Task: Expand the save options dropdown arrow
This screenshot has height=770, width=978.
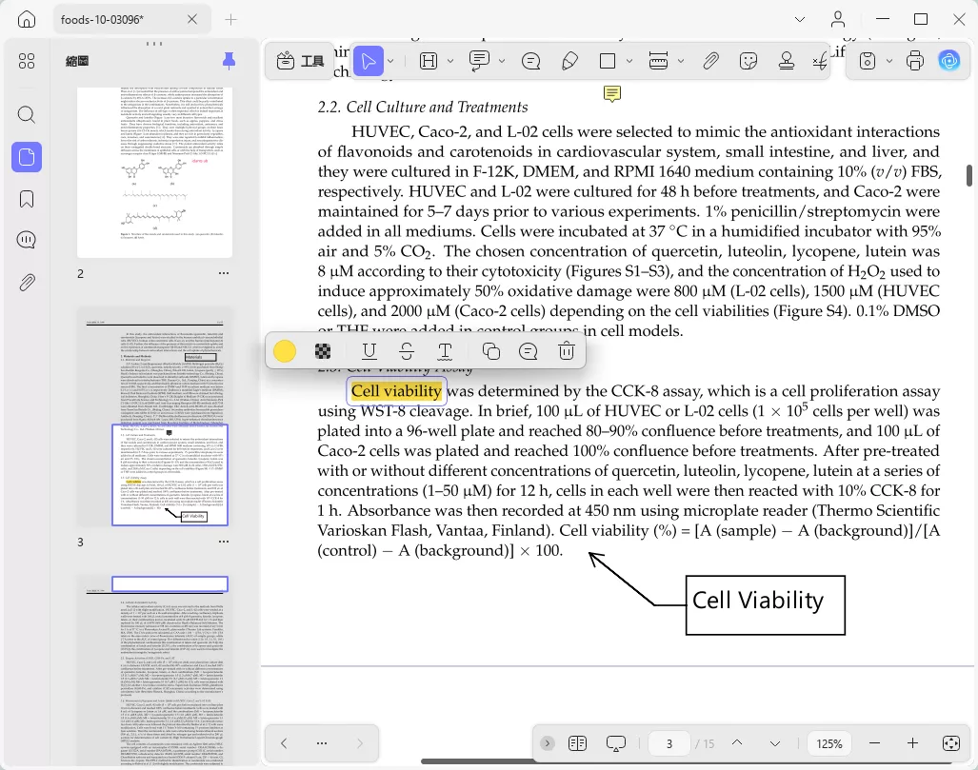Action: click(889, 61)
